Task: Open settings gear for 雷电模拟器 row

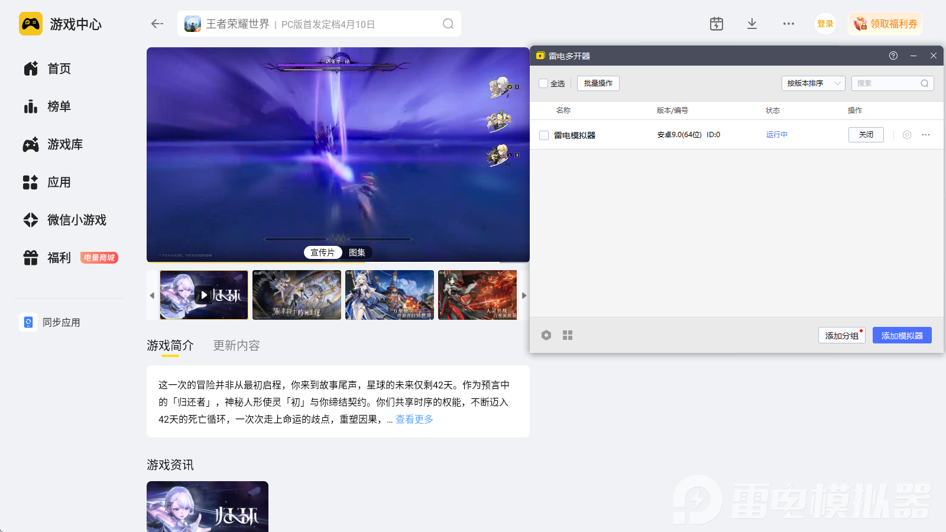Action: [x=907, y=135]
